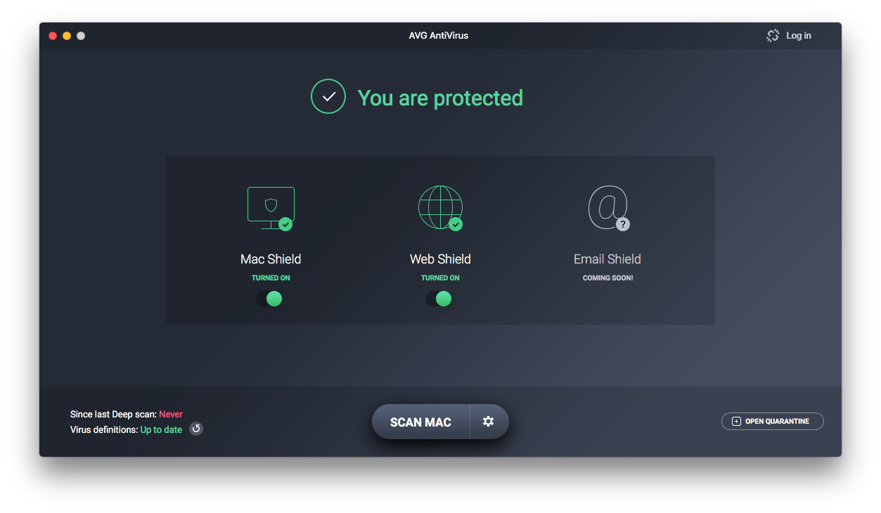This screenshot has height=513, width=881.
Task: Click the question mark badge on Email Shield
Action: (623, 225)
